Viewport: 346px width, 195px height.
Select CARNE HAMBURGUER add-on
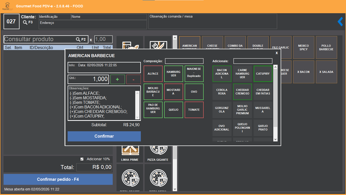point(242,74)
